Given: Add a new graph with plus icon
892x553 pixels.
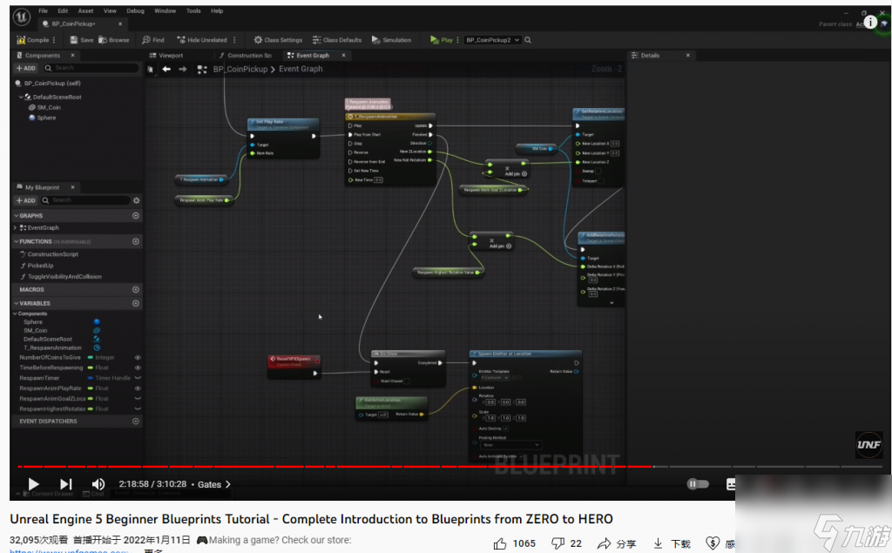Looking at the screenshot, I should pyautogui.click(x=135, y=216).
